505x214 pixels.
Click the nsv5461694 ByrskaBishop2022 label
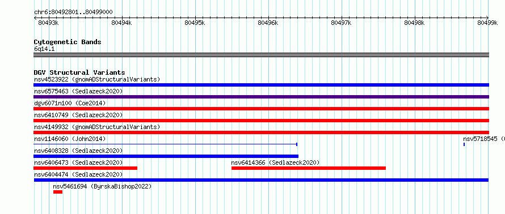pos(102,186)
